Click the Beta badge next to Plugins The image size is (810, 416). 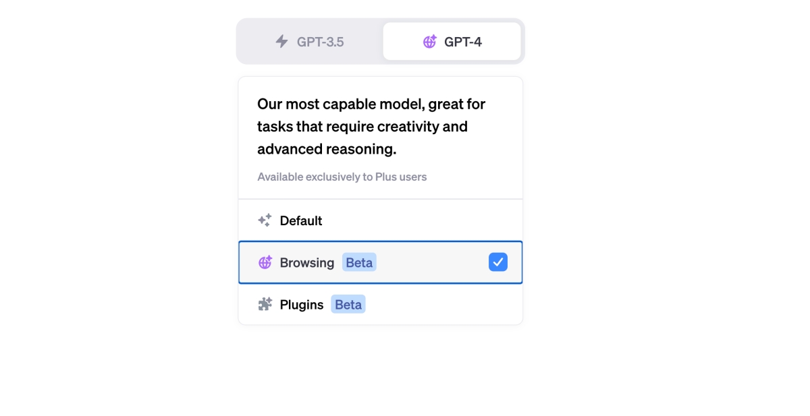coord(348,305)
